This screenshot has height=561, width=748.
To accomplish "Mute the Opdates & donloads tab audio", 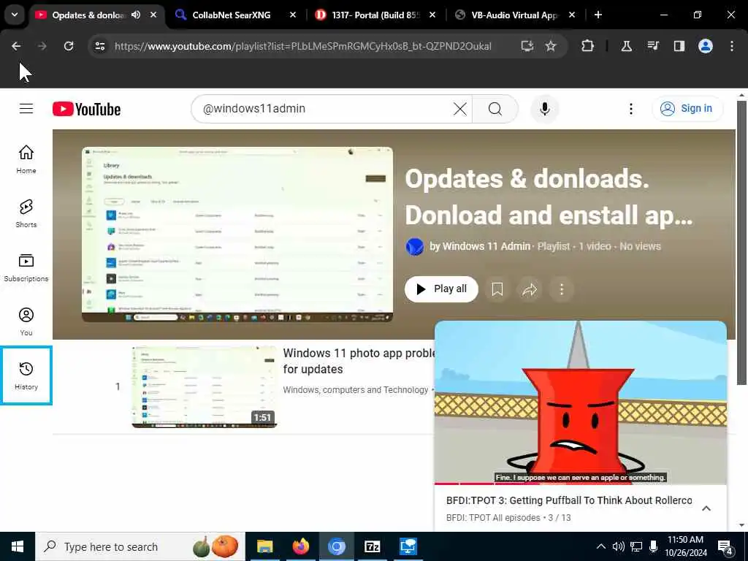I will [136, 15].
